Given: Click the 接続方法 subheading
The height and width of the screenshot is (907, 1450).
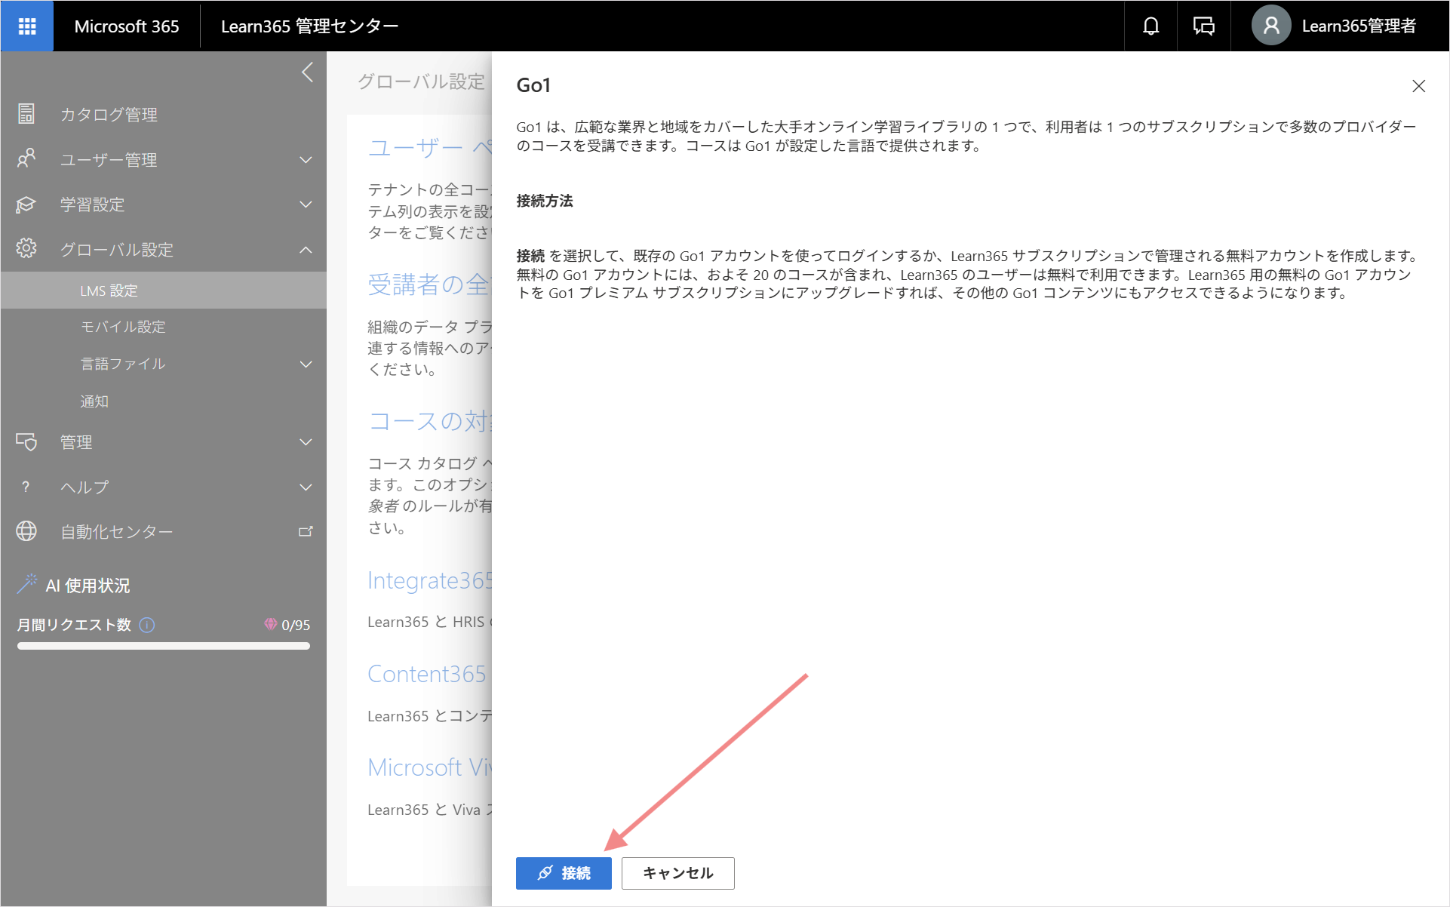Looking at the screenshot, I should [545, 201].
